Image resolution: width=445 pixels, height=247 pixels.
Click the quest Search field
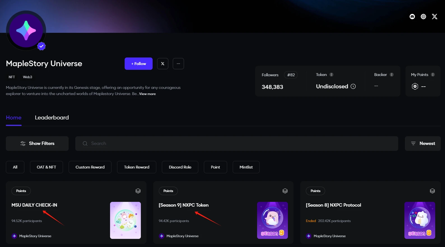237,144
